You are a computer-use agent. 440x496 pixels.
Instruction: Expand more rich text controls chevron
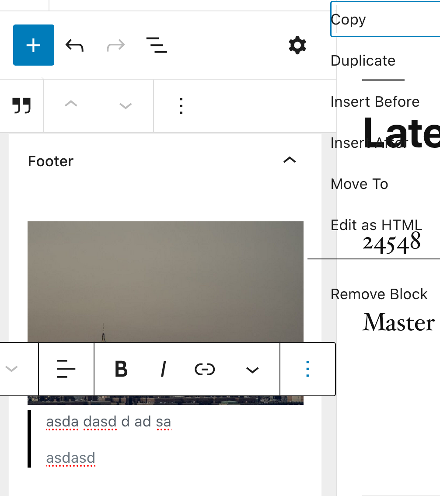[x=252, y=370]
